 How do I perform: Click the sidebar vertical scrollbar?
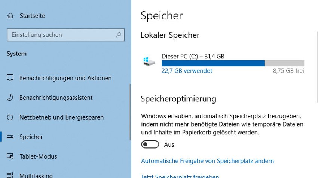[130, 112]
